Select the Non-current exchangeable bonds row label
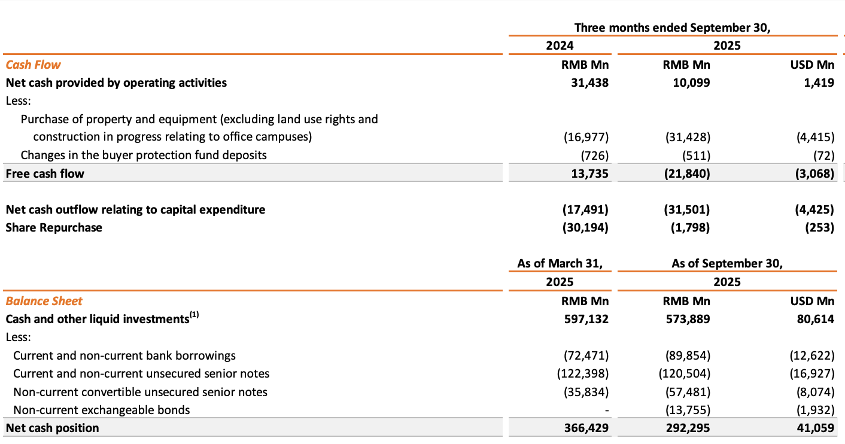Screen dimensions: 845x444 pyautogui.click(x=102, y=410)
